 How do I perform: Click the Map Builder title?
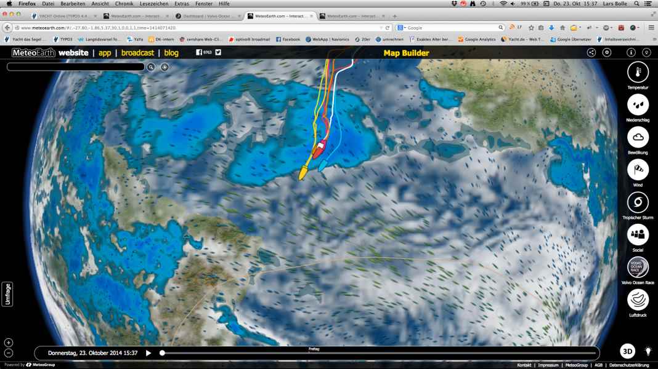pyautogui.click(x=406, y=53)
